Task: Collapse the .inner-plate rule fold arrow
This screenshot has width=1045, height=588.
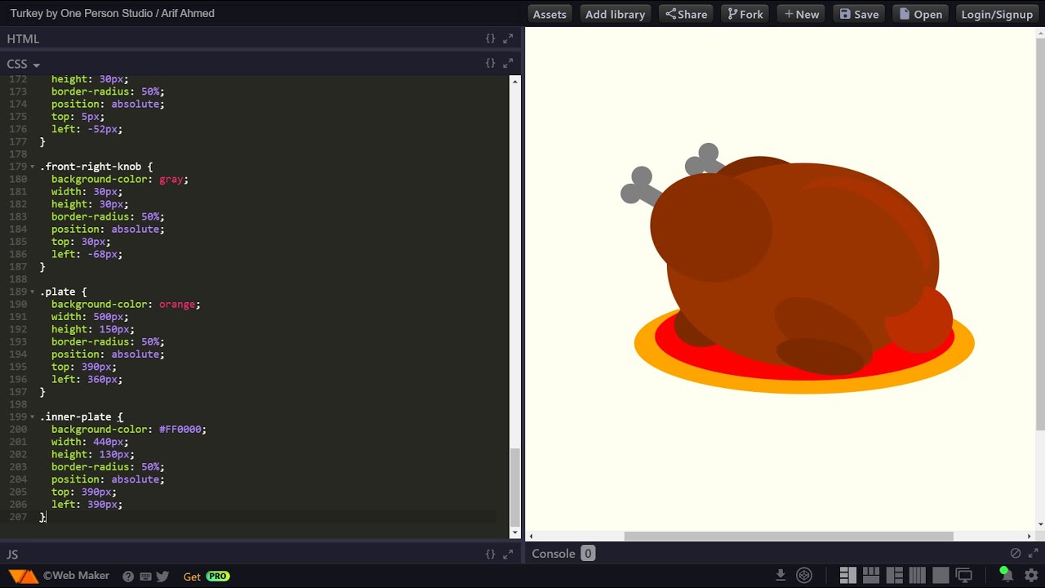Action: 32,416
